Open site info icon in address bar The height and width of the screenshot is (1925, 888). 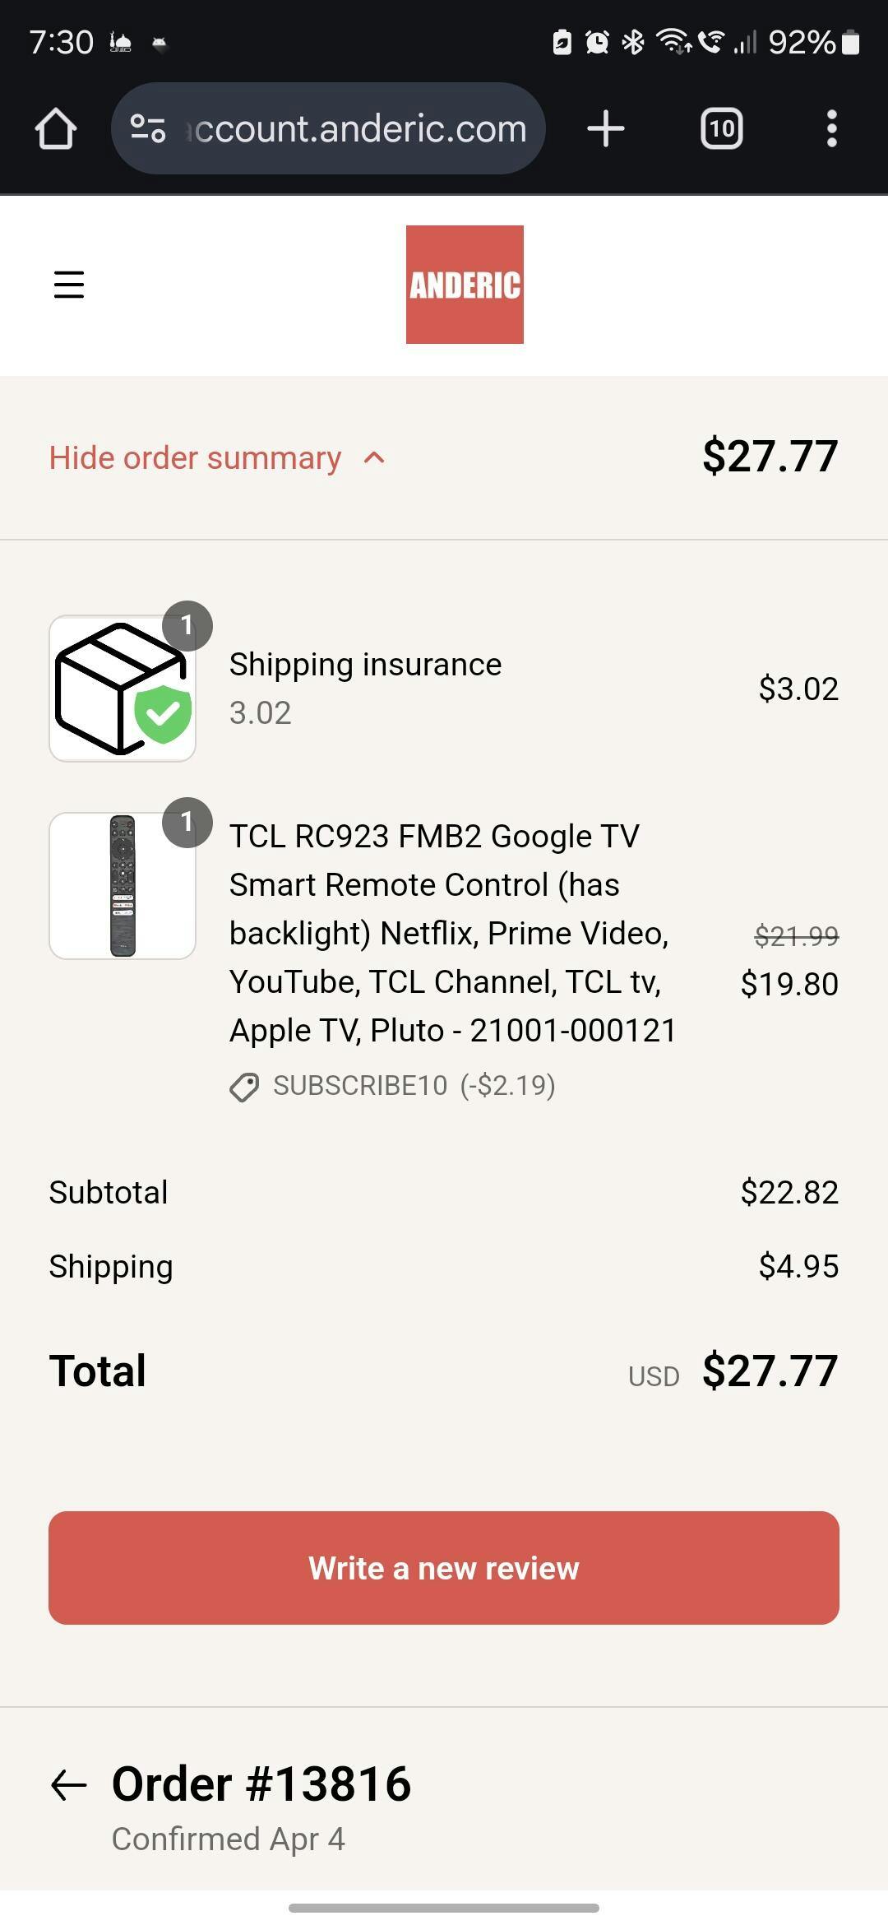tap(148, 128)
